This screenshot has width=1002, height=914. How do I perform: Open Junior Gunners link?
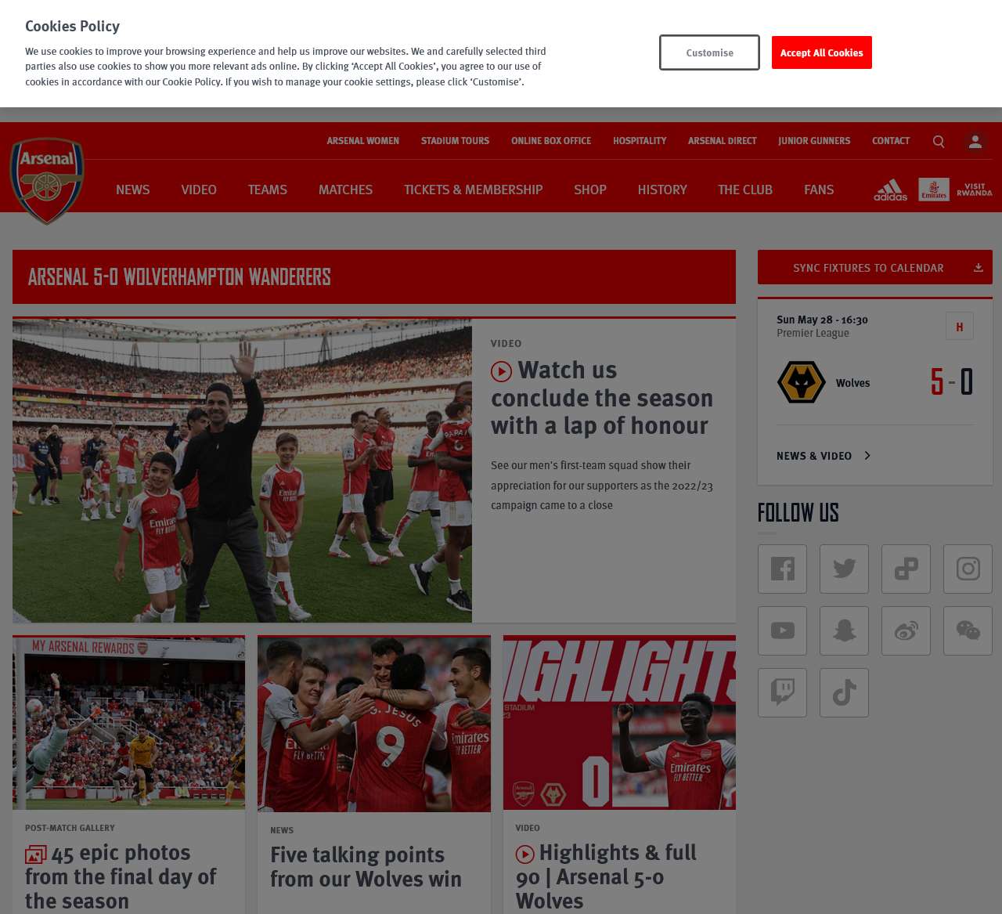pyautogui.click(x=814, y=141)
